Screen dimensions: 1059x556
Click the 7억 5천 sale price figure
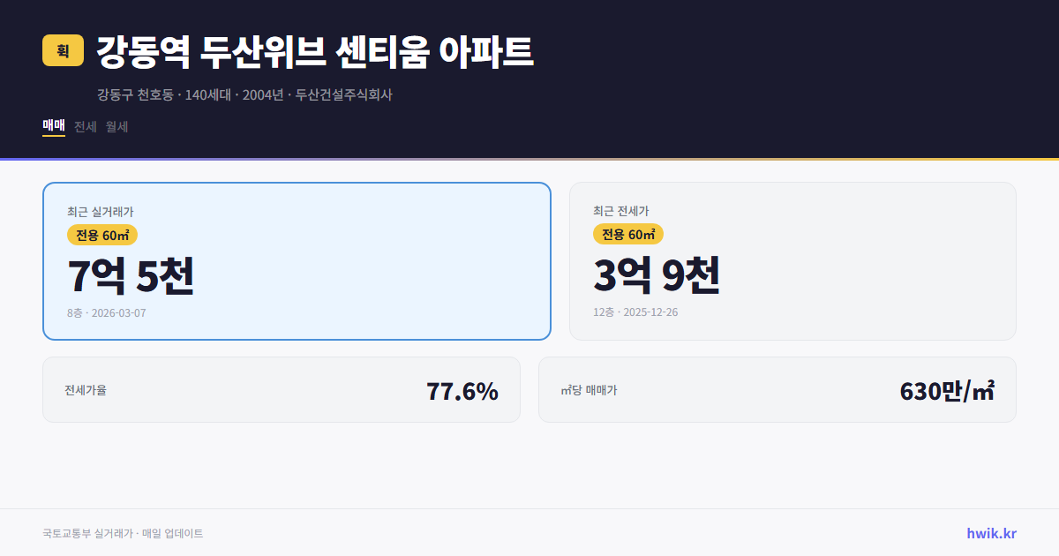click(132, 277)
